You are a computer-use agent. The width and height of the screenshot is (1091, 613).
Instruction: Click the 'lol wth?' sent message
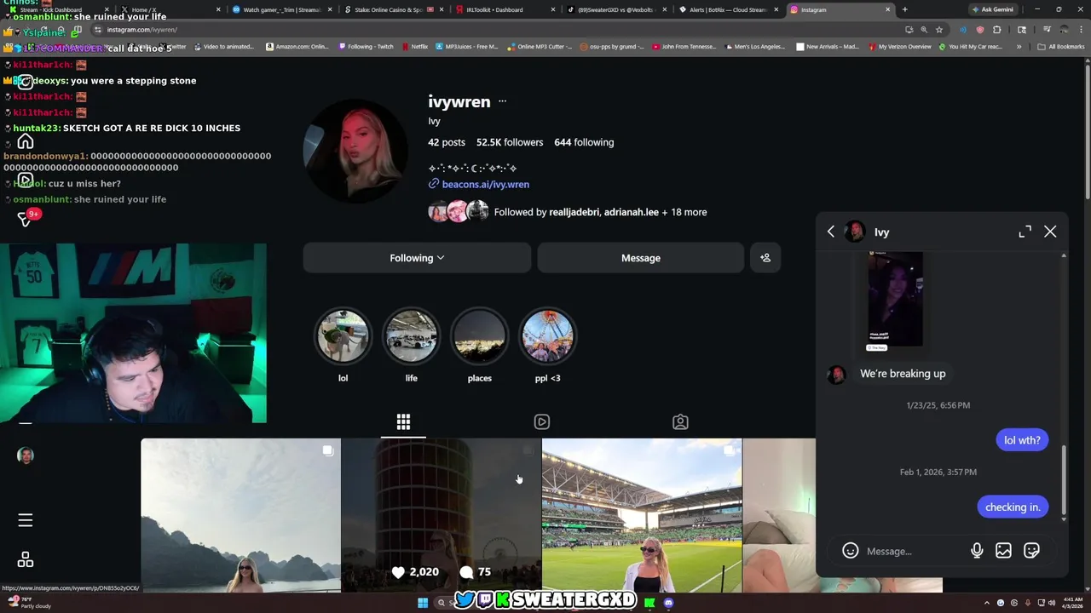pyautogui.click(x=1022, y=440)
